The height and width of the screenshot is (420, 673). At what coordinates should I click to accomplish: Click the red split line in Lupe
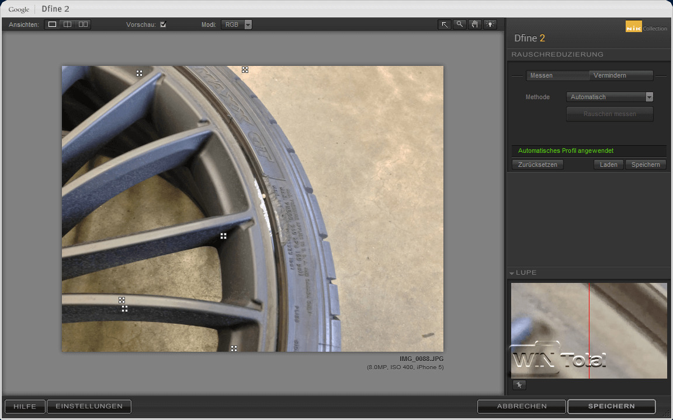click(x=589, y=327)
